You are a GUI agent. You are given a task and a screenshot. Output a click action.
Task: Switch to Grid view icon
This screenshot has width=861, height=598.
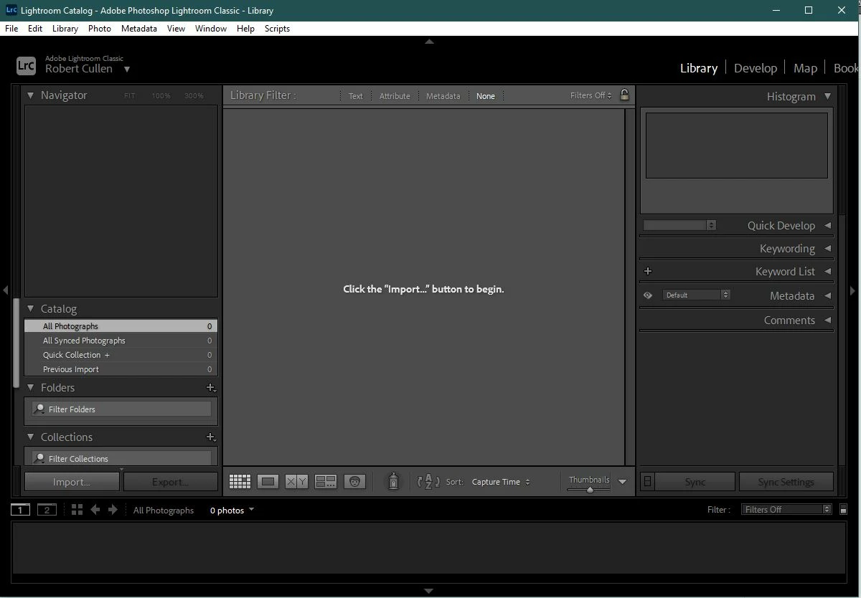coord(240,482)
